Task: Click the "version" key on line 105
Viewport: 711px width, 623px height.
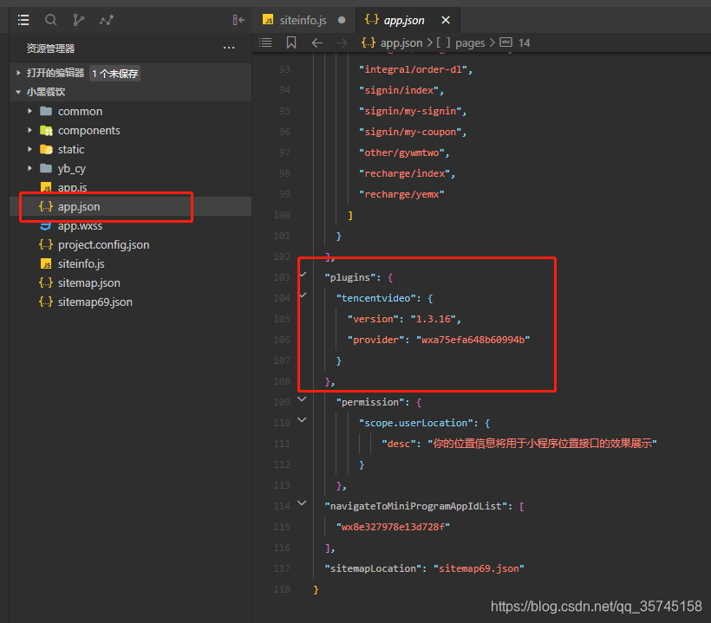Action: [x=374, y=319]
